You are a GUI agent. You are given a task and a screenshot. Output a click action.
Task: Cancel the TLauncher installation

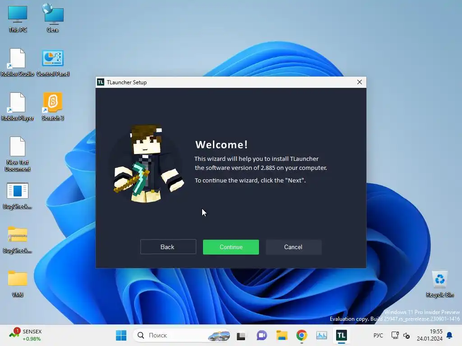tap(293, 247)
